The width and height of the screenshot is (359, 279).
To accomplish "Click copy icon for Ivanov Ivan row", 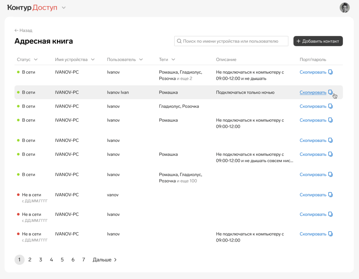I will tap(330, 92).
